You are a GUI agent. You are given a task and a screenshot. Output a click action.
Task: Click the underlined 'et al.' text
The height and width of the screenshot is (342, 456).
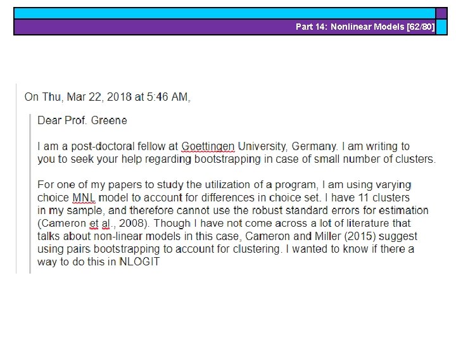(x=100, y=224)
